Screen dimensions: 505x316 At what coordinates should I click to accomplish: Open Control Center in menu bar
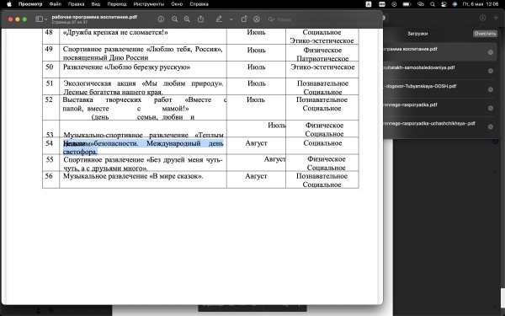(x=444, y=4)
